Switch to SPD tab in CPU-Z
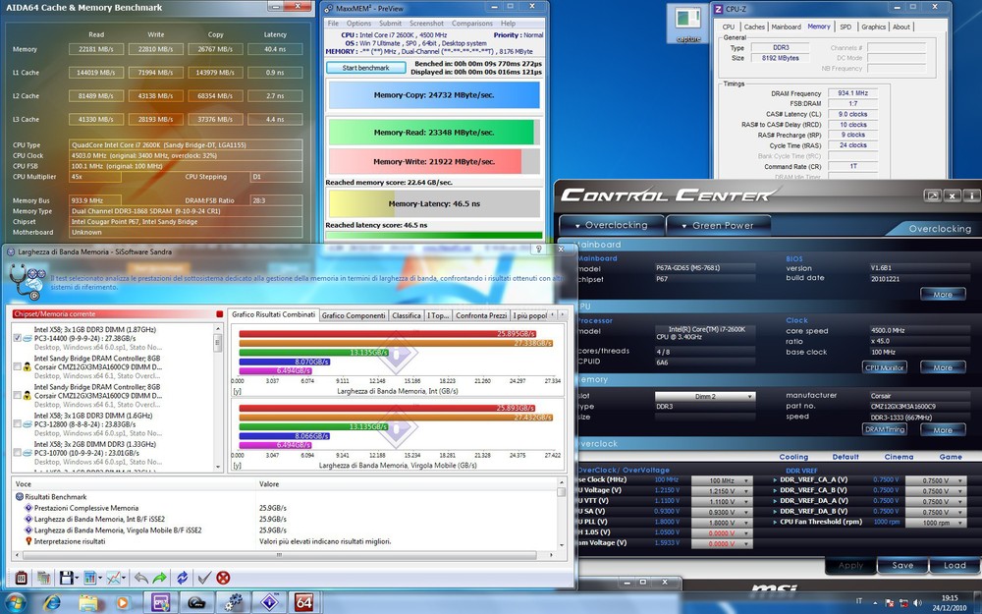Image resolution: width=982 pixels, height=614 pixels. click(846, 27)
